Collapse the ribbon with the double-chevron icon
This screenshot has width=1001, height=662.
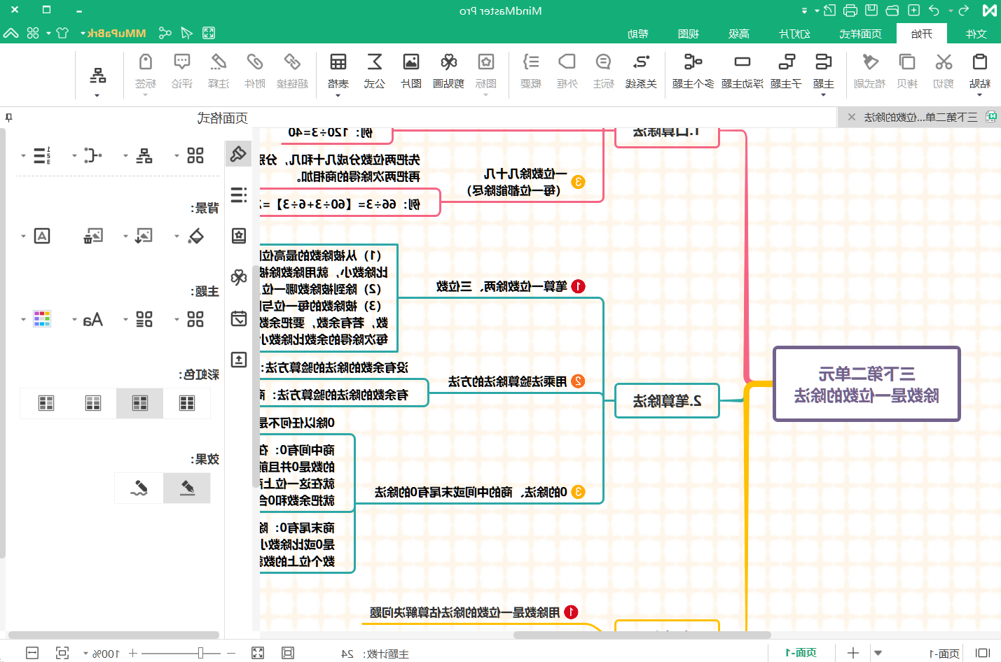11,33
